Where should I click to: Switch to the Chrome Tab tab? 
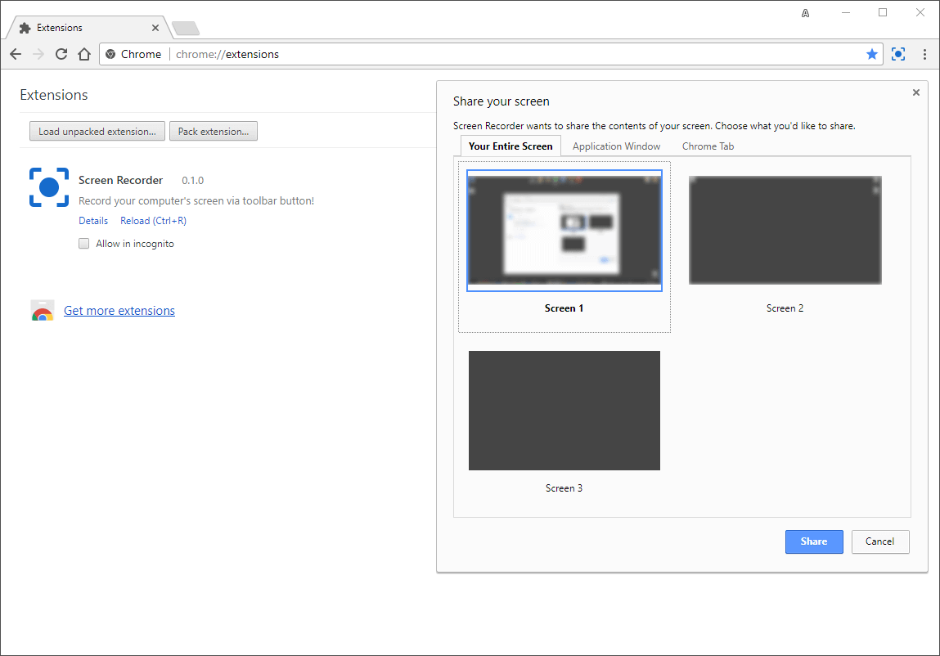(708, 146)
